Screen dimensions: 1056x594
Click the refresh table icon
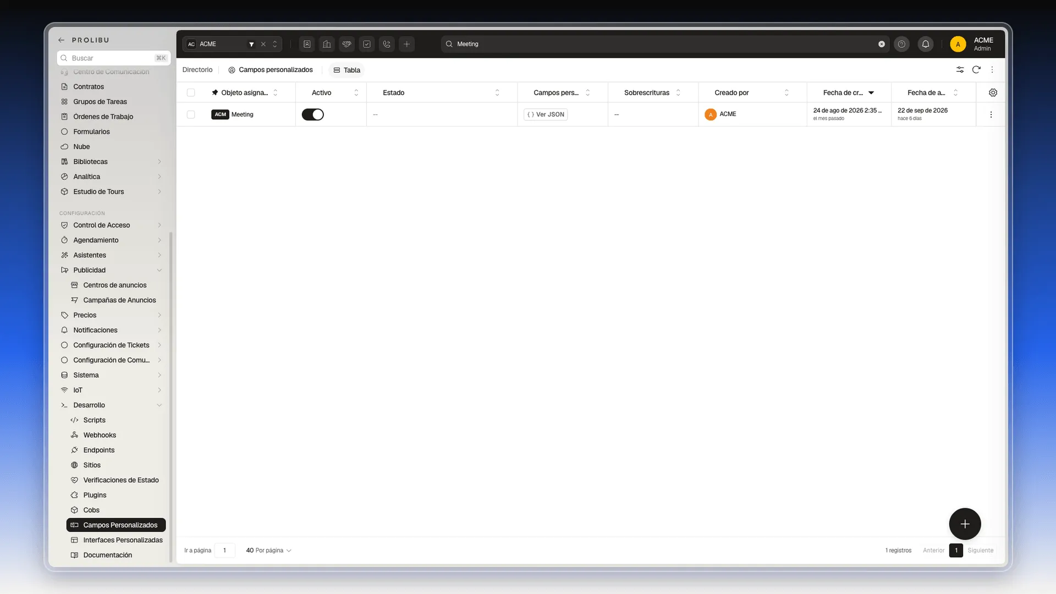coord(976,70)
